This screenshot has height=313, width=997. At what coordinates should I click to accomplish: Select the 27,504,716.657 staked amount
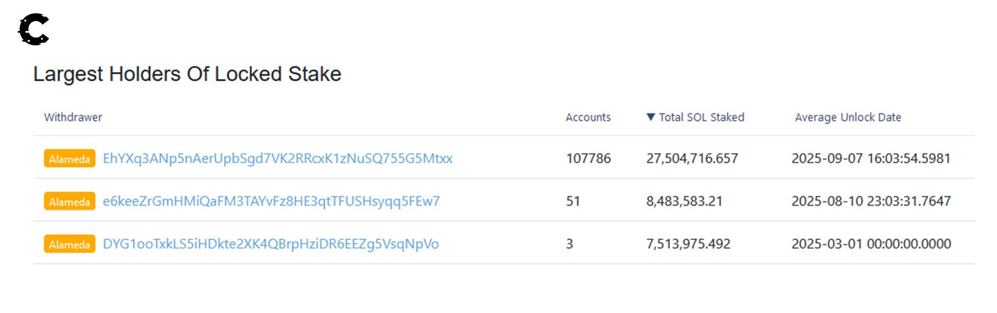pos(692,159)
